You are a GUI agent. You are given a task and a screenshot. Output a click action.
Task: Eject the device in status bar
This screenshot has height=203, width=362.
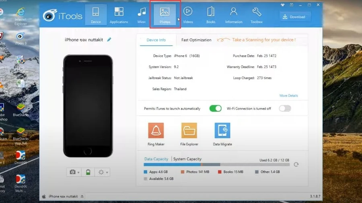(x=82, y=196)
